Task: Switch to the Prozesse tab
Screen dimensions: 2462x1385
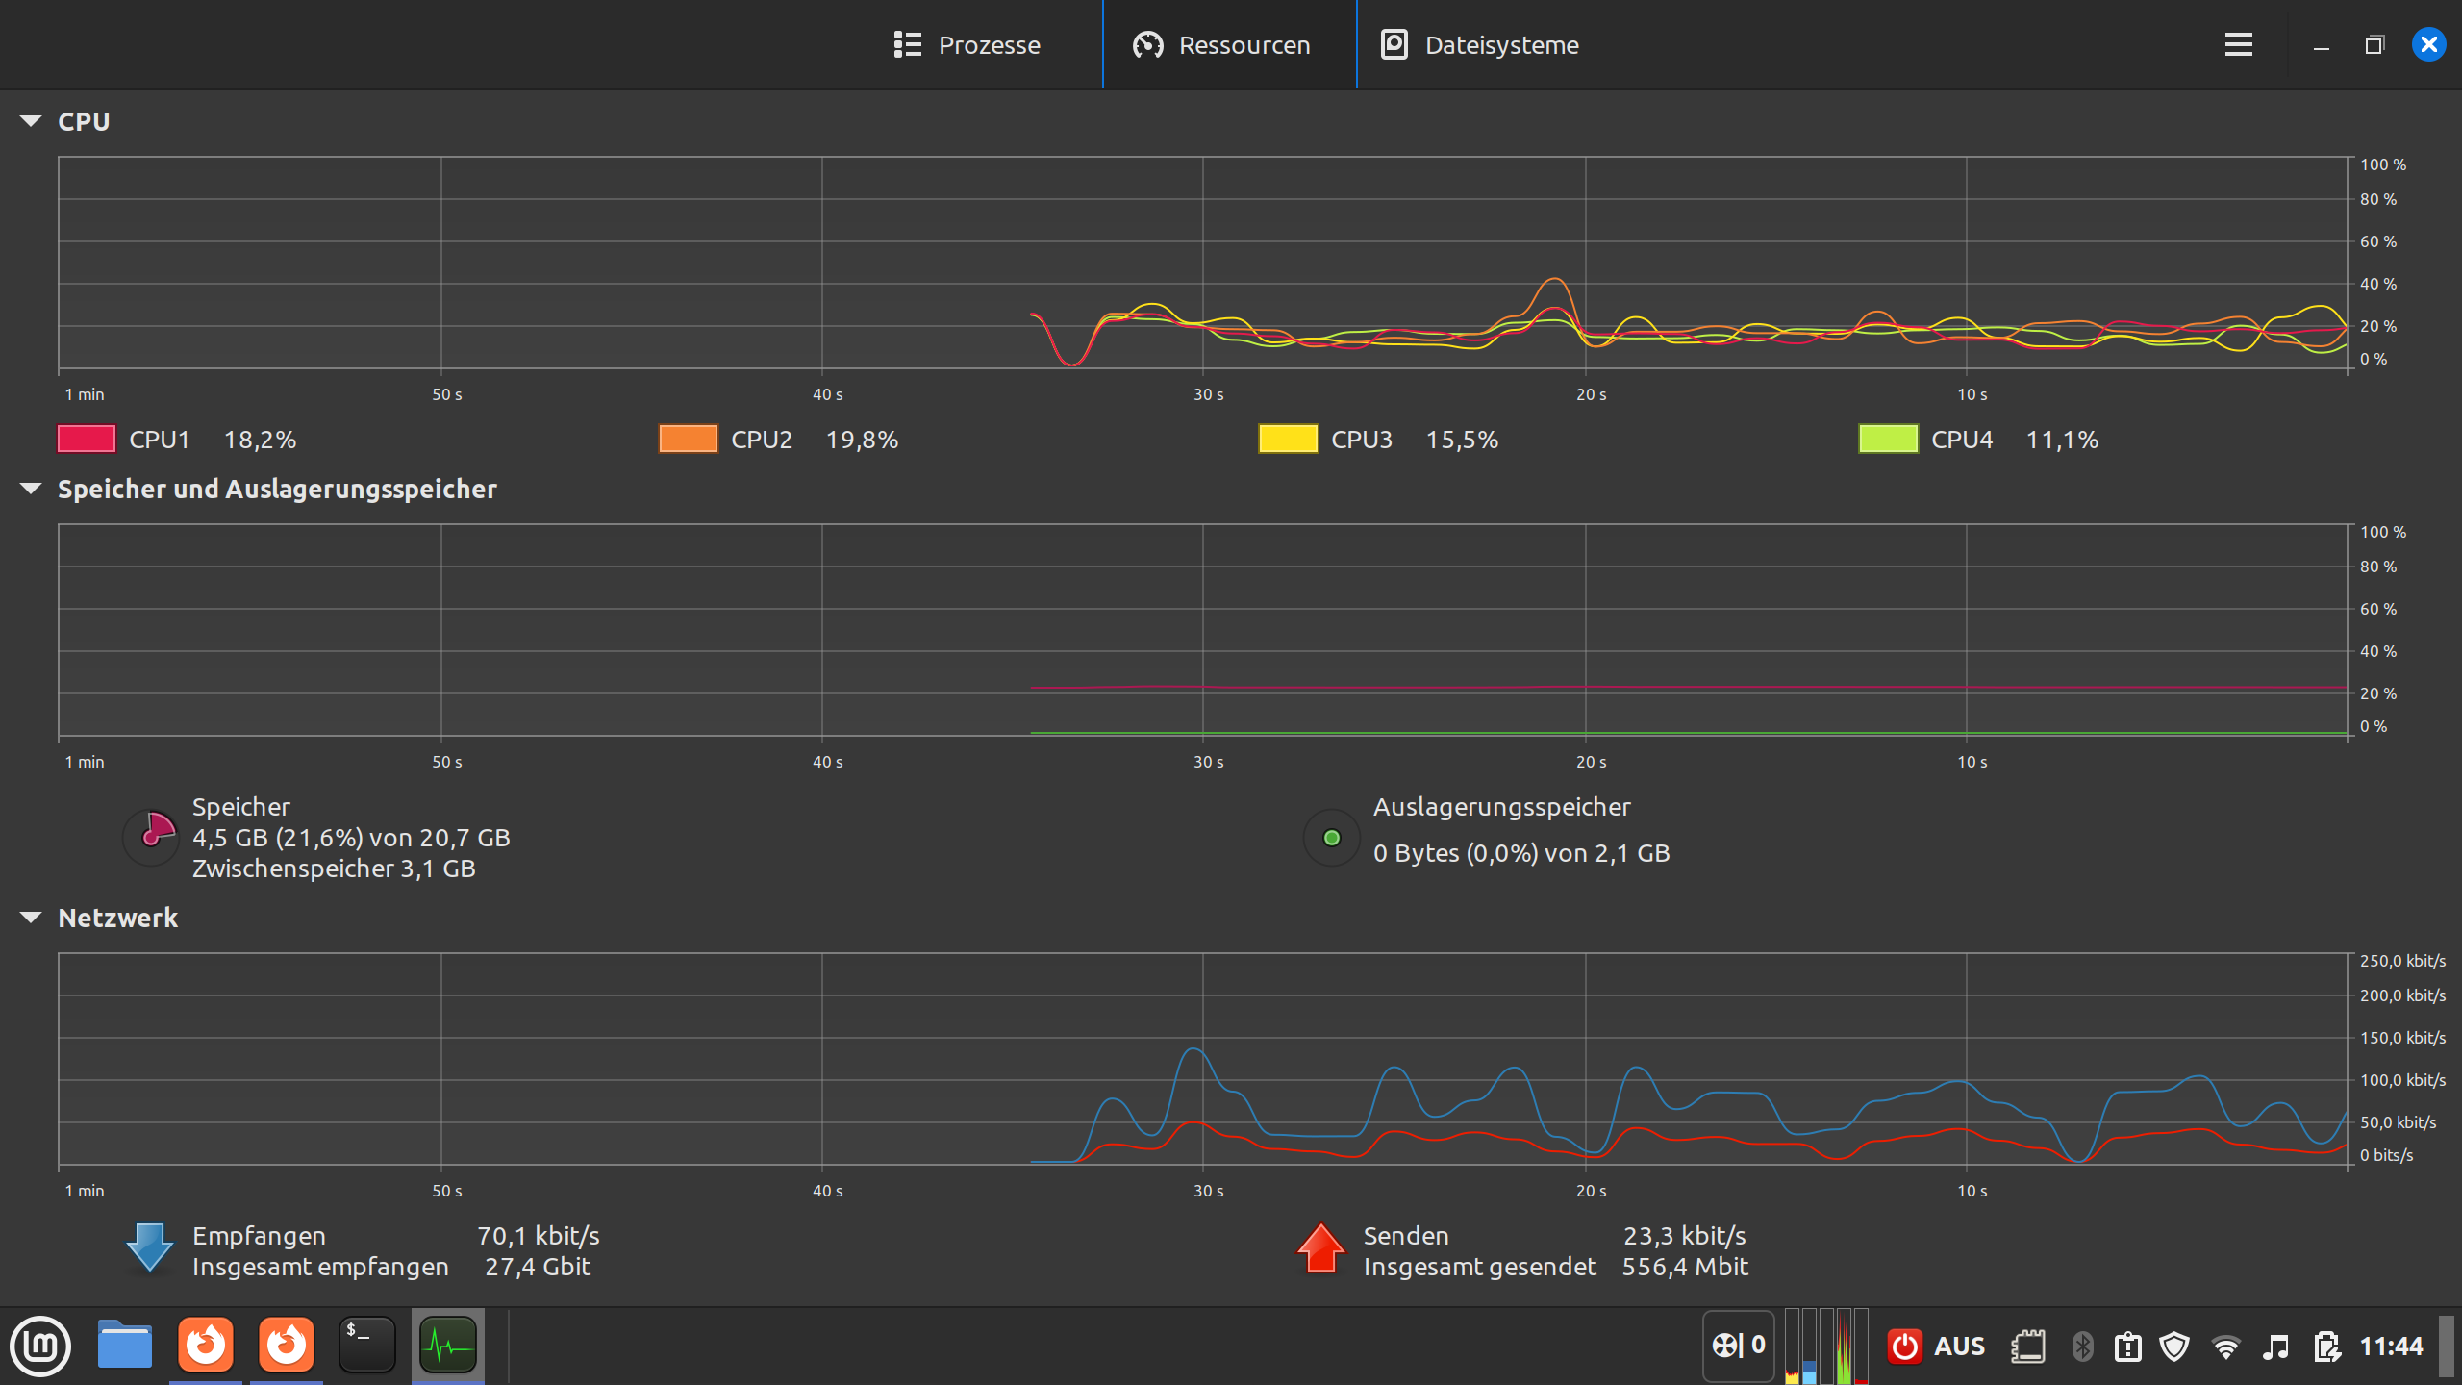Action: point(967,44)
